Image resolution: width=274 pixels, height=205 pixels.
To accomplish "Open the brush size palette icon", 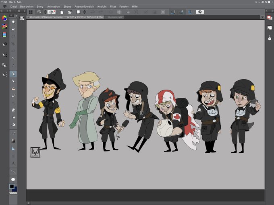I will click(4, 55).
